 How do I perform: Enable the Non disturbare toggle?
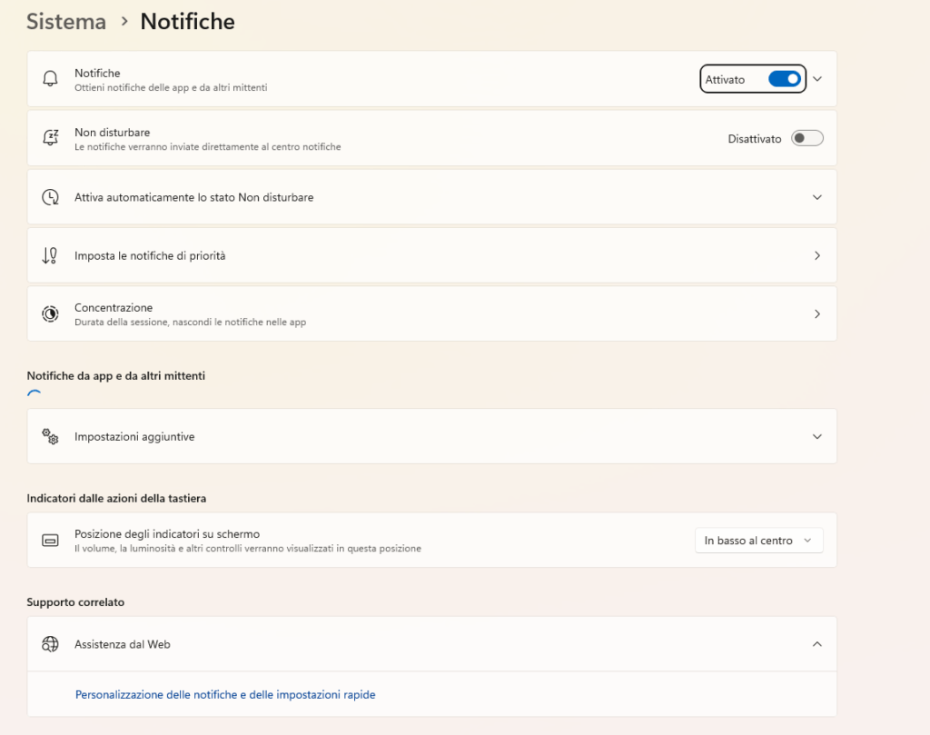(806, 138)
